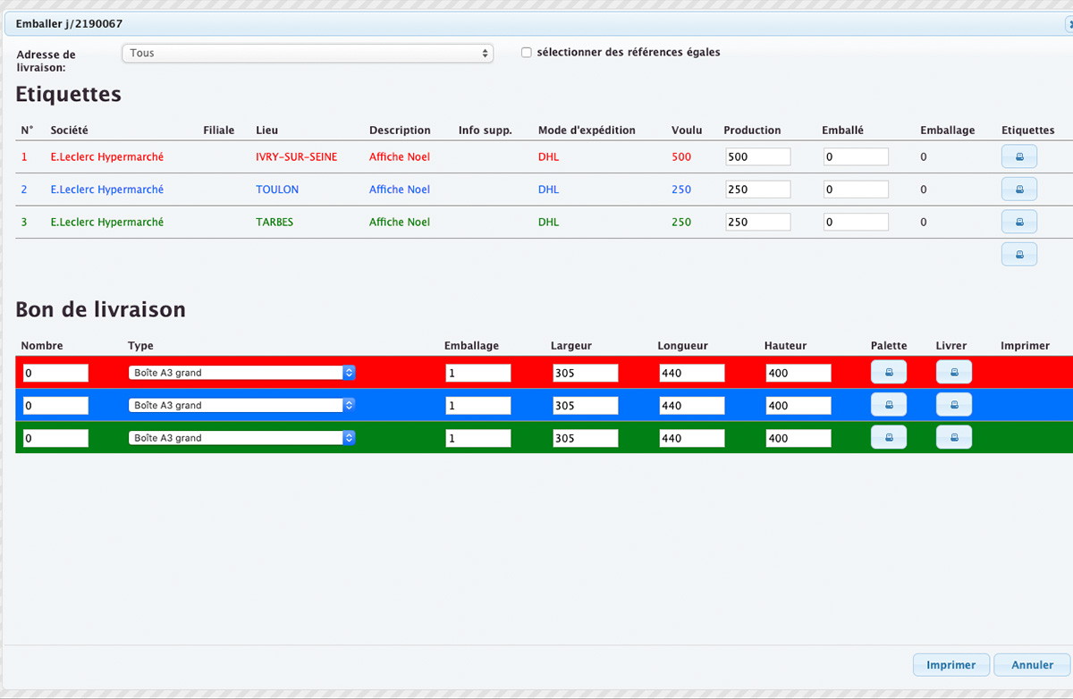Open the Type dropdown in red row

click(241, 373)
